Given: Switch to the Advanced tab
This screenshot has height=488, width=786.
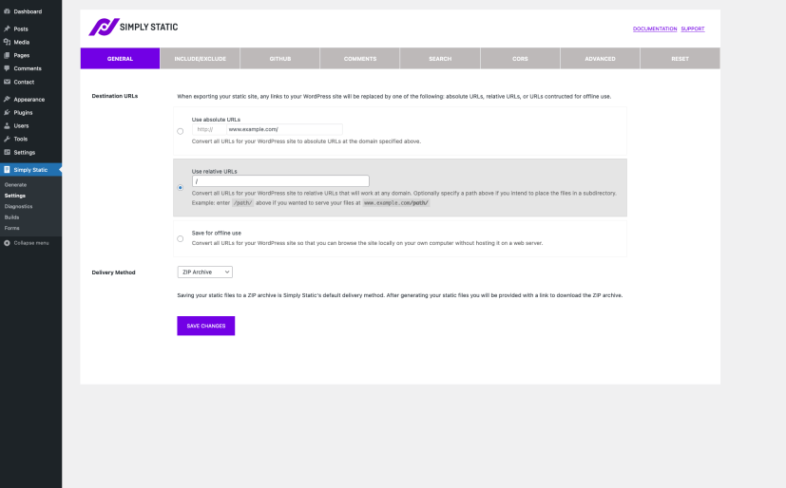Looking at the screenshot, I should click(600, 59).
